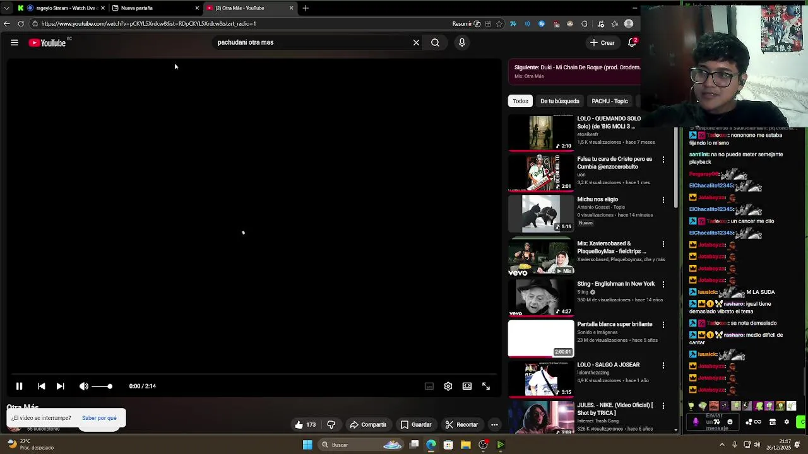Open YouTube notifications bell

[632, 42]
